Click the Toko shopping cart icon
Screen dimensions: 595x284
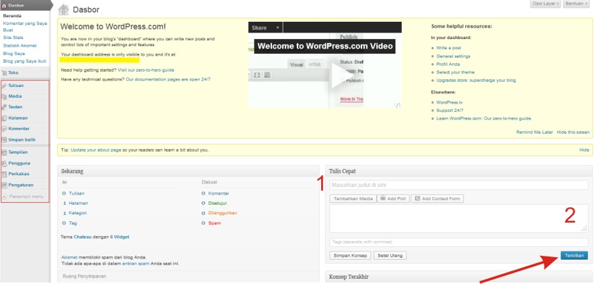pyautogui.click(x=4, y=72)
